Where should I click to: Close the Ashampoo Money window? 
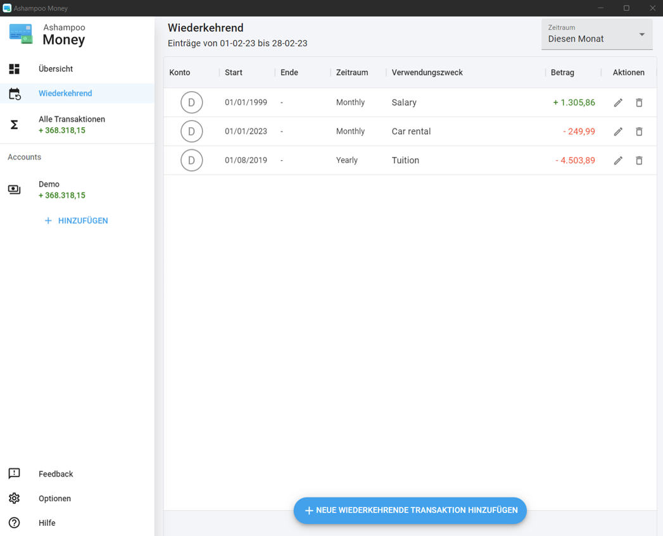(652, 8)
